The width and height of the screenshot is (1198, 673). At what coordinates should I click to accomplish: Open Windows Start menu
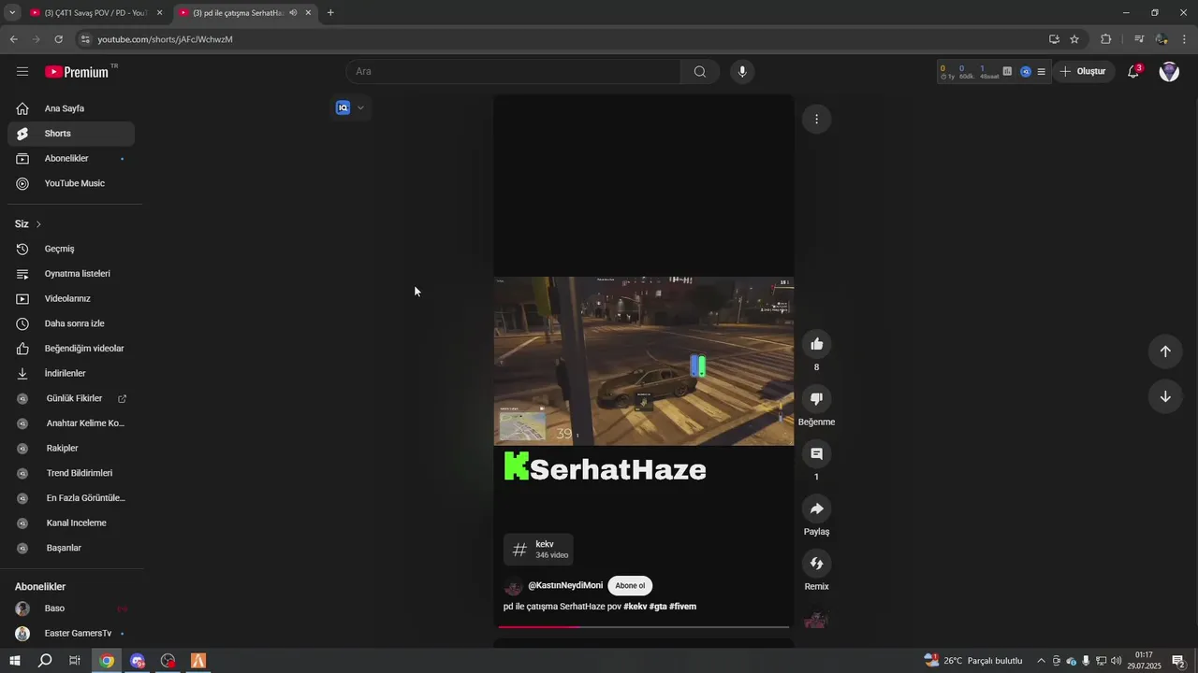click(15, 661)
